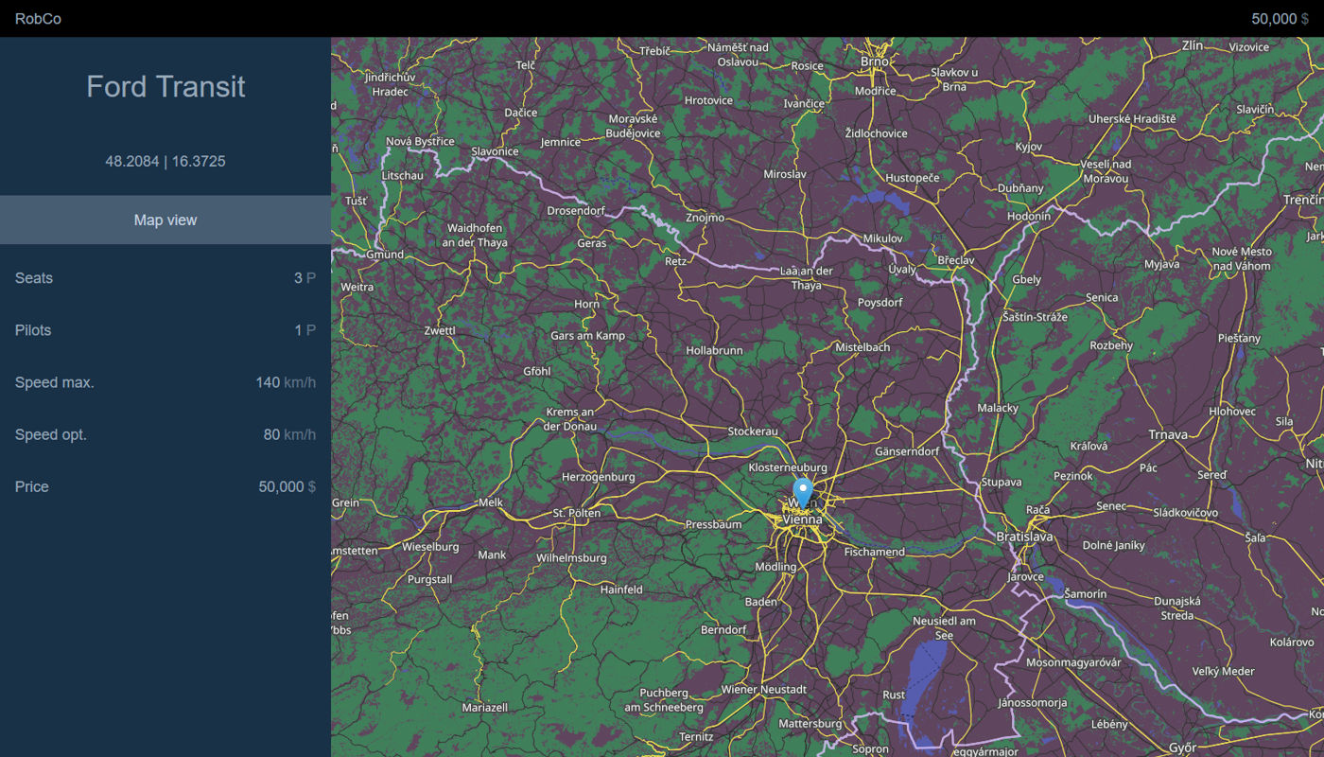Click the Speed opt. 80 km/h row
The width and height of the screenshot is (1324, 757).
point(165,434)
